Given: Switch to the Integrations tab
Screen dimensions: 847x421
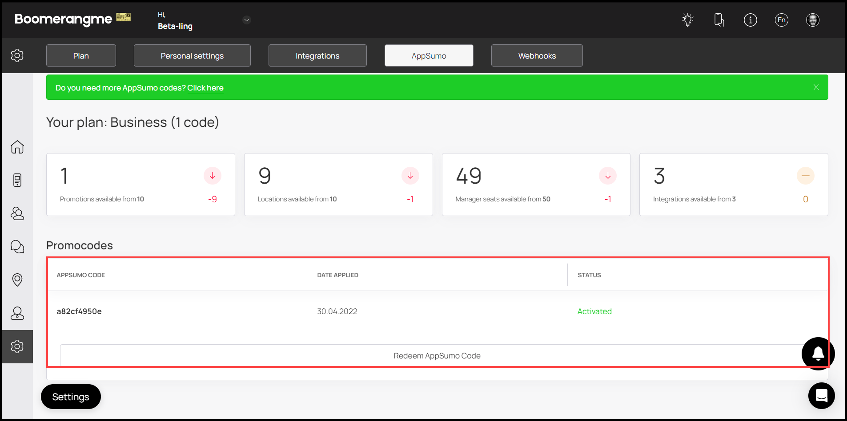Looking at the screenshot, I should pyautogui.click(x=317, y=55).
